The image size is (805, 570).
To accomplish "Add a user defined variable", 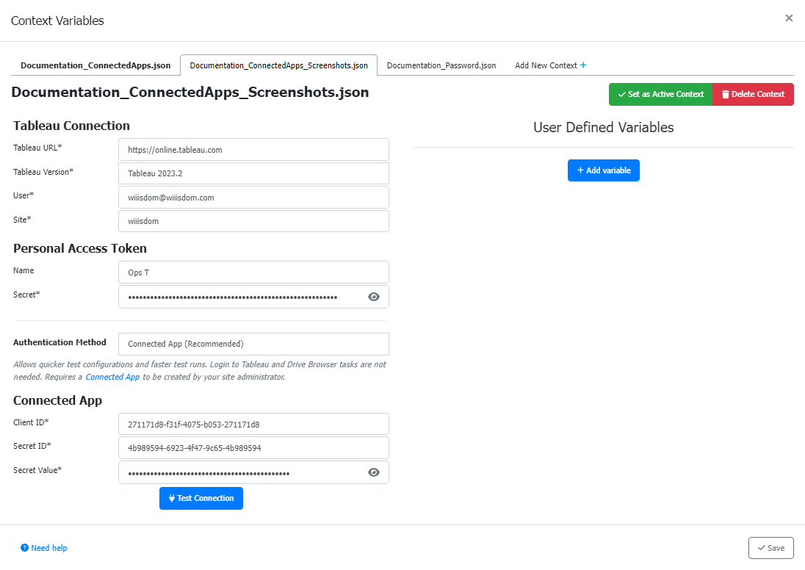I will click(603, 170).
